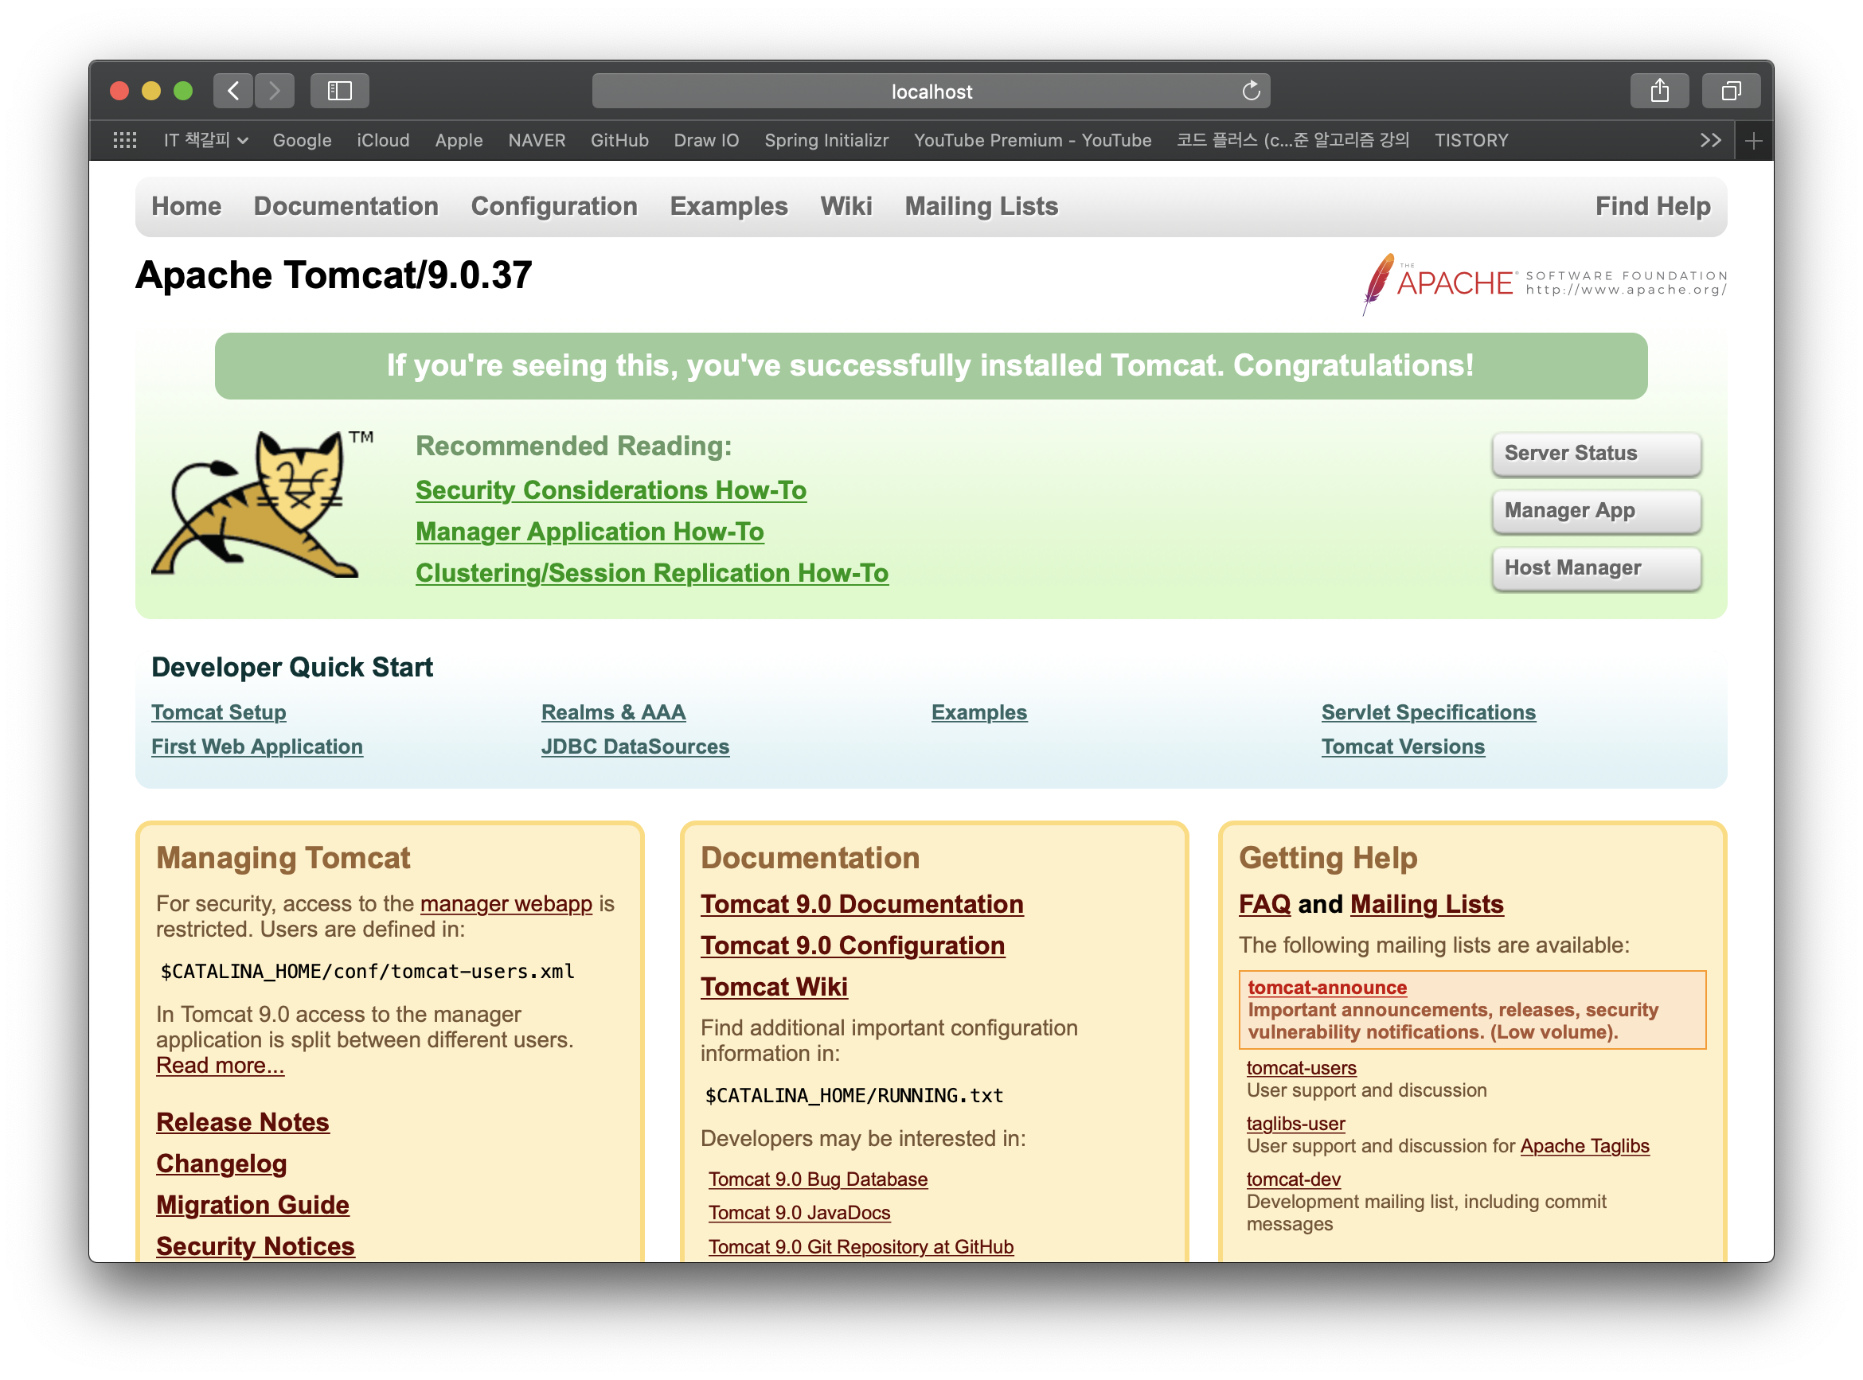Viewport: 1863px width, 1380px height.
Task: Open Security Considerations How-To link
Action: (x=611, y=489)
